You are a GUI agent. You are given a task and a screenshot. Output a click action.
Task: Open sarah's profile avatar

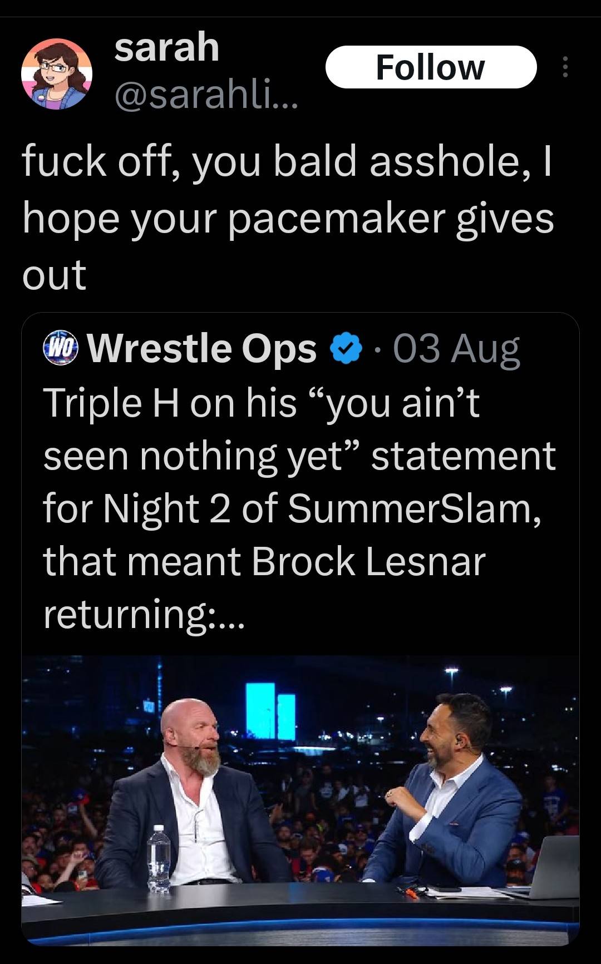tap(56, 73)
